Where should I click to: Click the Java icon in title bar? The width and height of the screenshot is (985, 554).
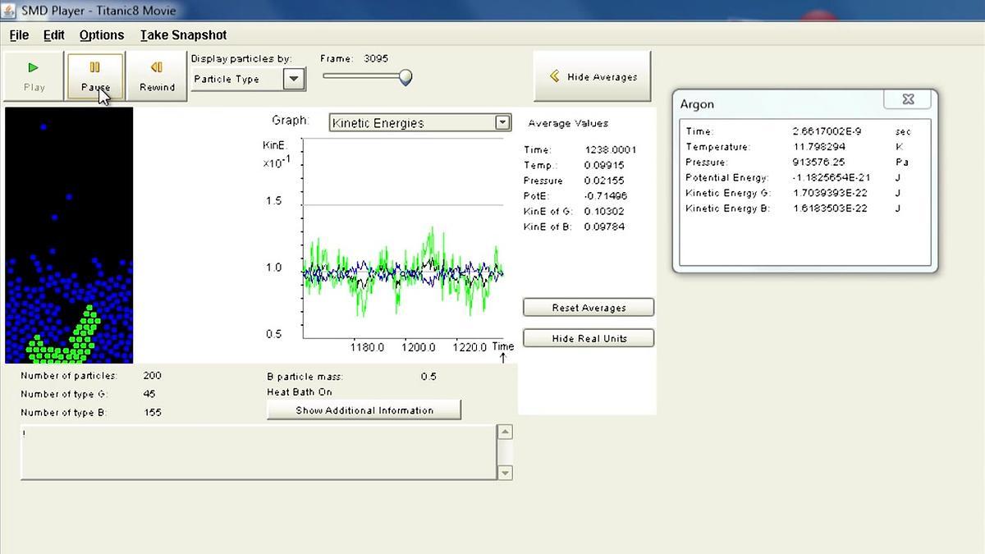(9, 11)
